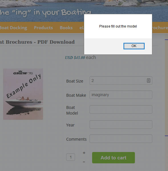This screenshot has height=171, width=168.
Task: Focus the Boat Size input field
Action: click(x=121, y=81)
